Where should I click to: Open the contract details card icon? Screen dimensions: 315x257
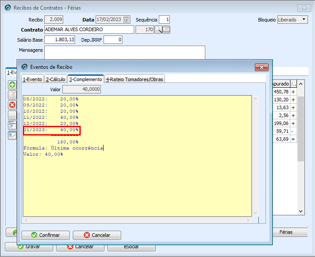pos(166,30)
